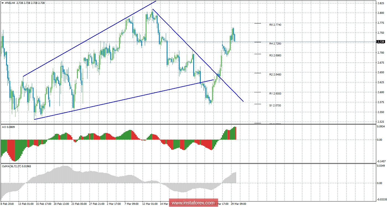This screenshot has width=387, height=207.
Task: Click the 2.625 price axis value
Action: coord(380,82)
